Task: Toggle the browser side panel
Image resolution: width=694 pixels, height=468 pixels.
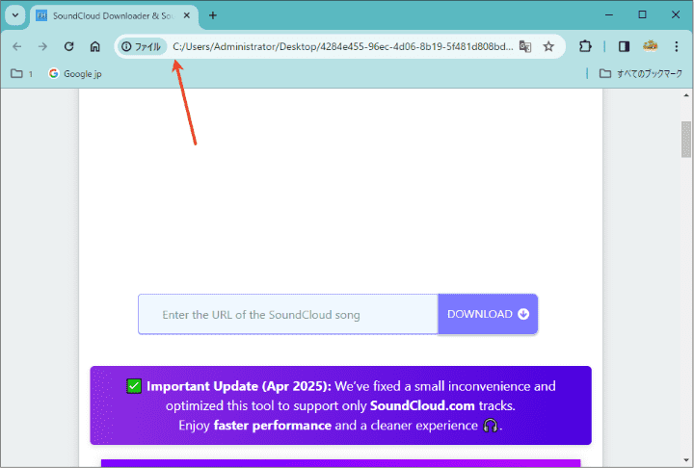Action: pos(624,46)
